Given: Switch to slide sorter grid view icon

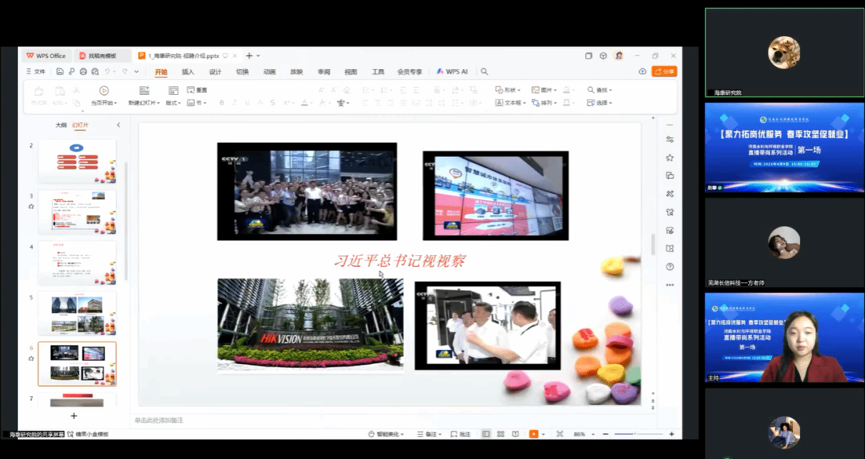Looking at the screenshot, I should click(x=501, y=434).
